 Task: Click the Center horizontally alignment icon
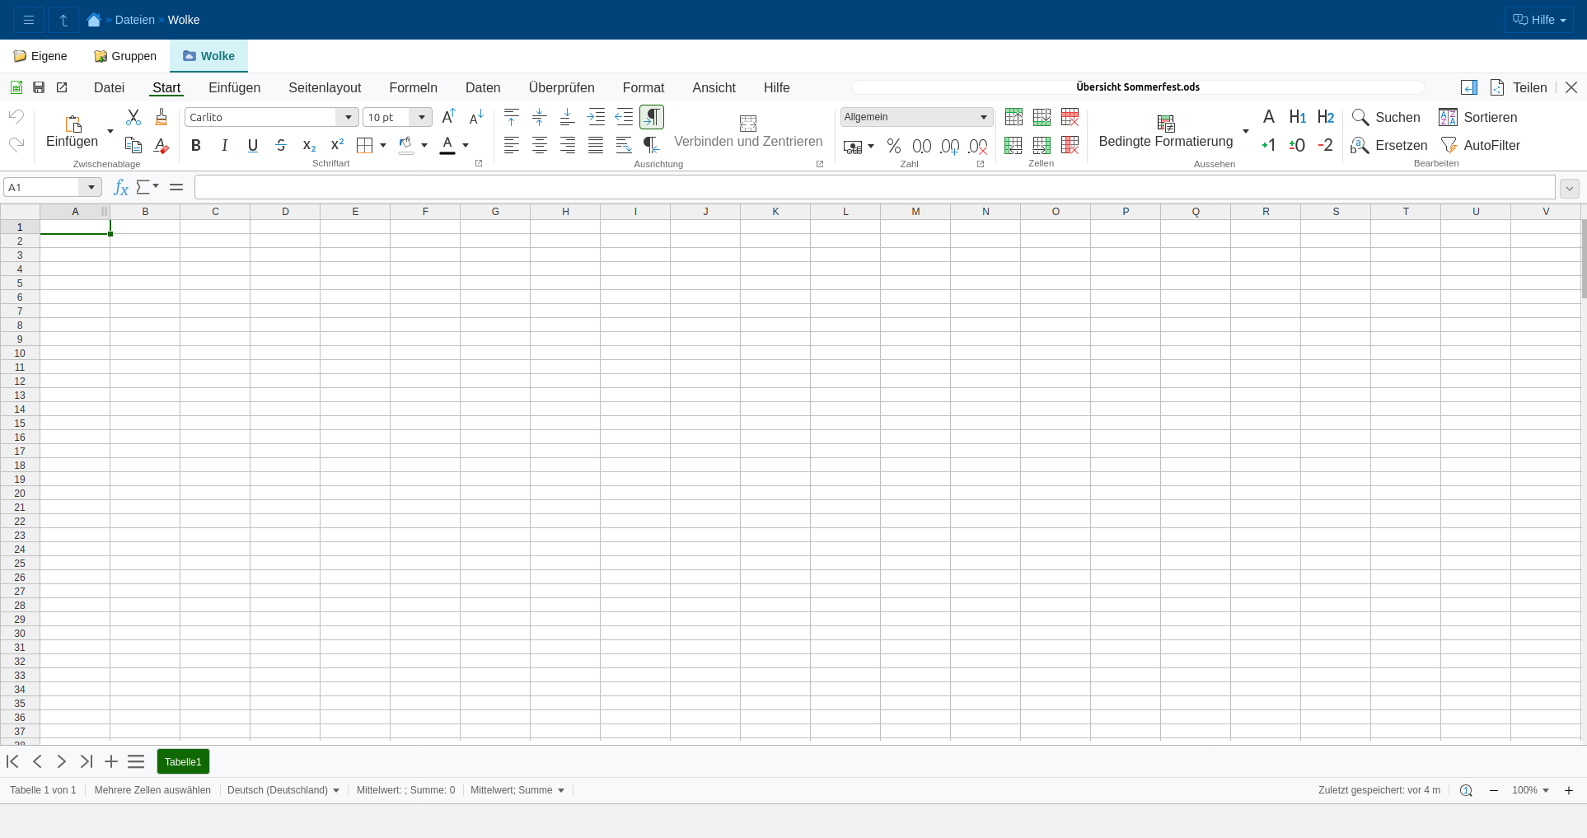pyautogui.click(x=540, y=146)
